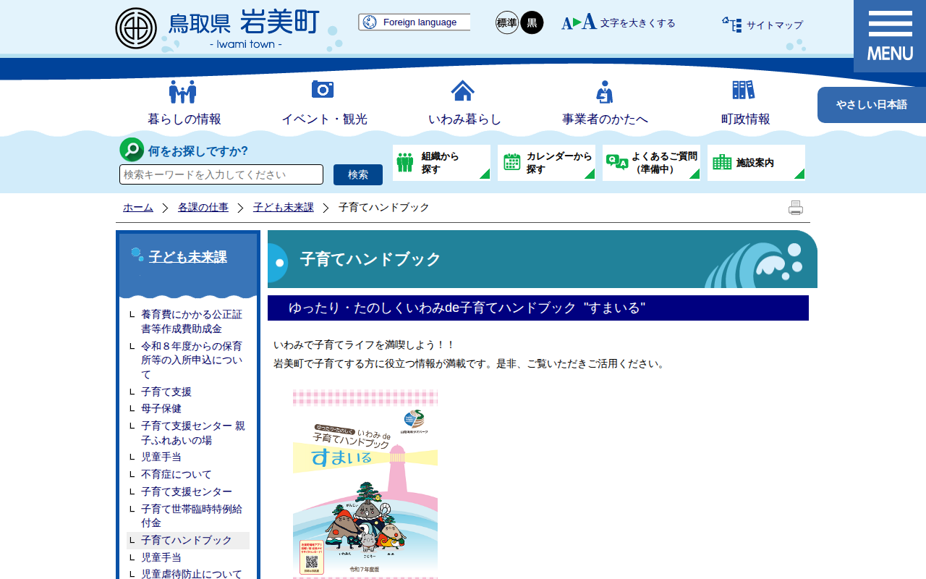Click the businessperson icon for 事業者のかたへ
This screenshot has height=579, width=926.
tap(605, 91)
